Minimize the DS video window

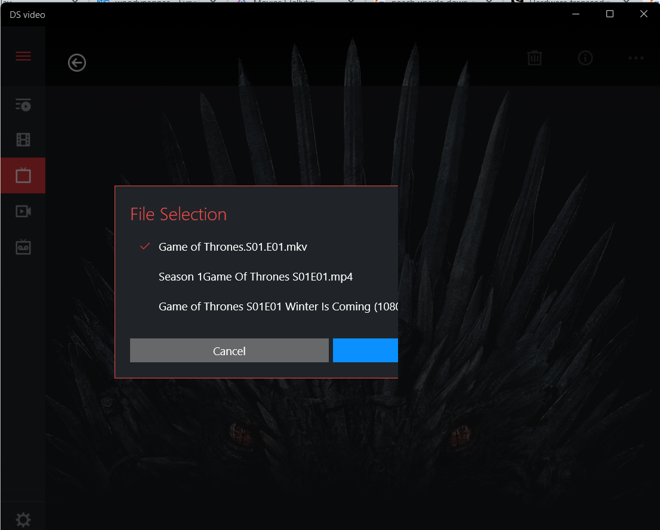[x=576, y=14]
